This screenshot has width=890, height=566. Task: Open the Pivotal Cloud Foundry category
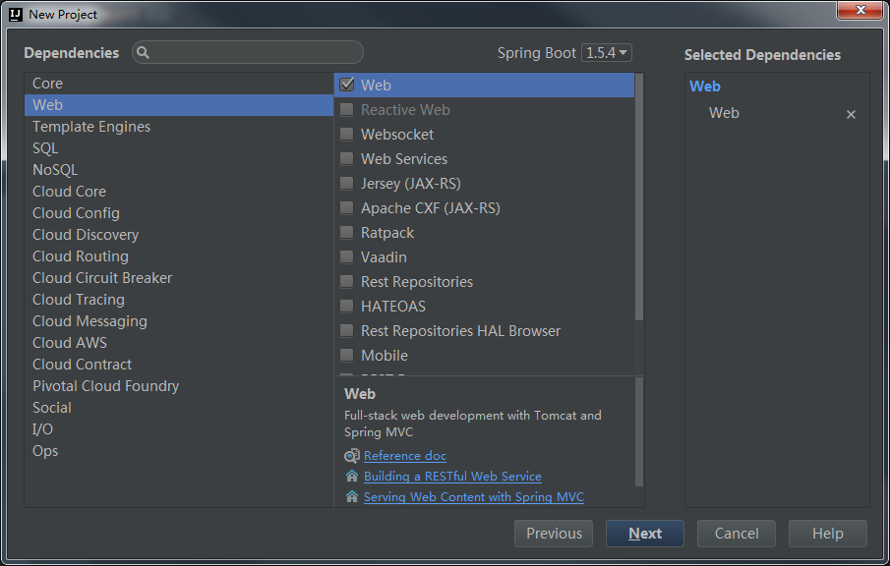(x=179, y=385)
